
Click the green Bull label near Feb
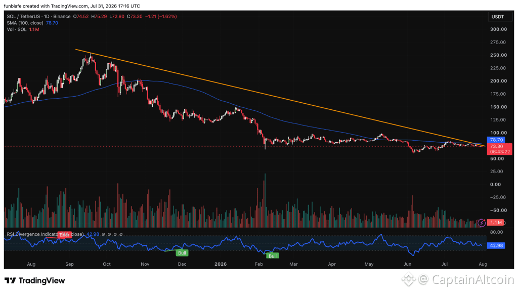pos(273,256)
